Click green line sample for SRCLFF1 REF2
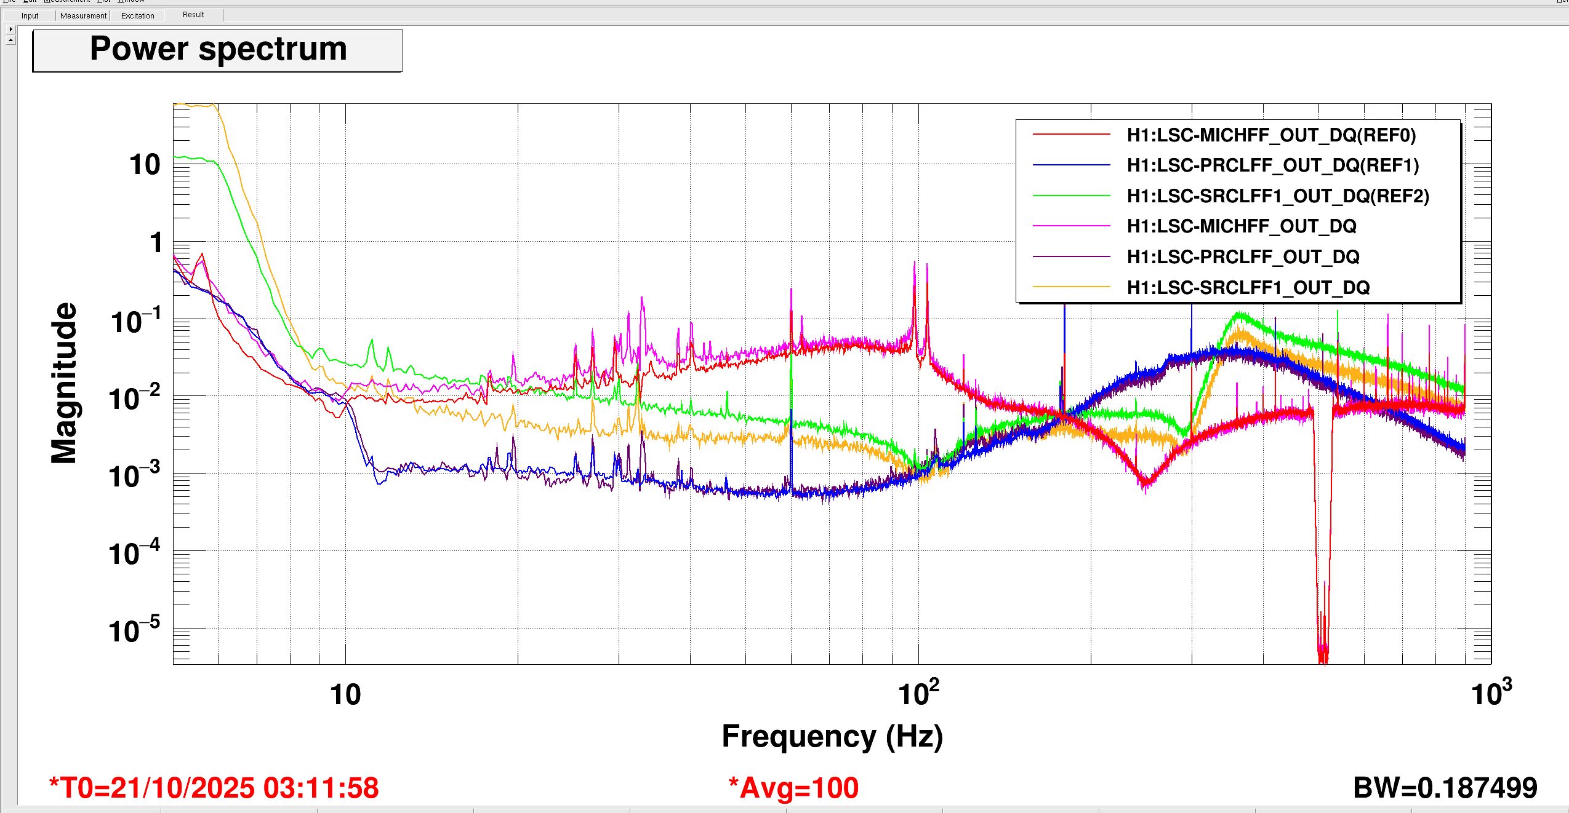This screenshot has height=813, width=1569. pyautogui.click(x=1070, y=196)
